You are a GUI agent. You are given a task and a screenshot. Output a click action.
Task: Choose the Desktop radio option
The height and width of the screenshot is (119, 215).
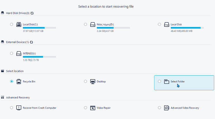click(85, 81)
